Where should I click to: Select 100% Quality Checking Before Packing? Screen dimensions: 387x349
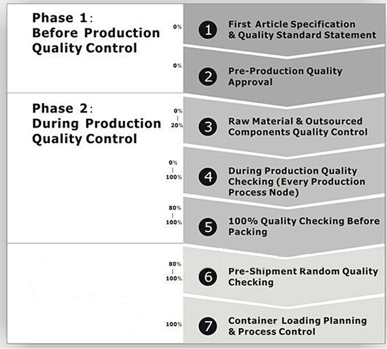coord(304,226)
